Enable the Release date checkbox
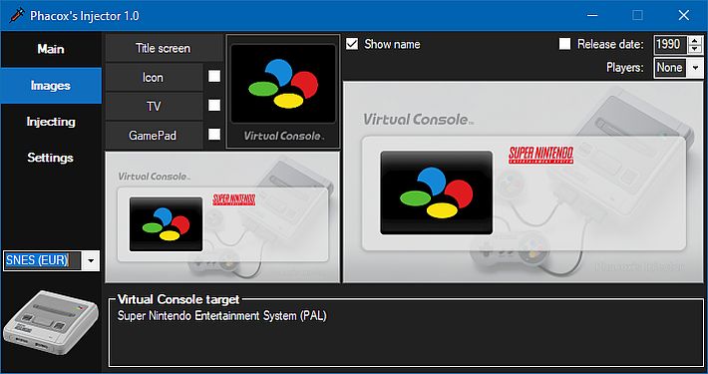 pyautogui.click(x=564, y=44)
